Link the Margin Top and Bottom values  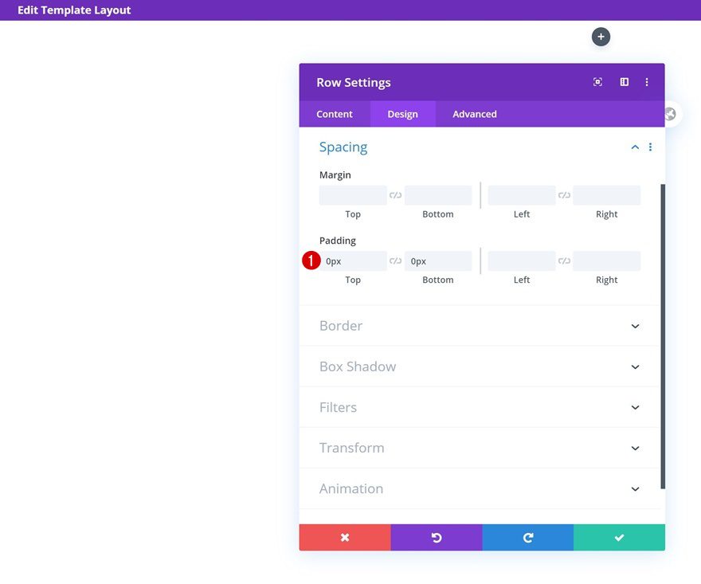click(395, 194)
